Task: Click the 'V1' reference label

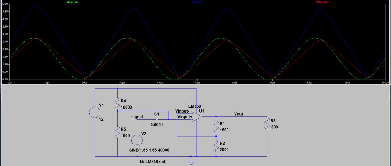Action: 102,105
